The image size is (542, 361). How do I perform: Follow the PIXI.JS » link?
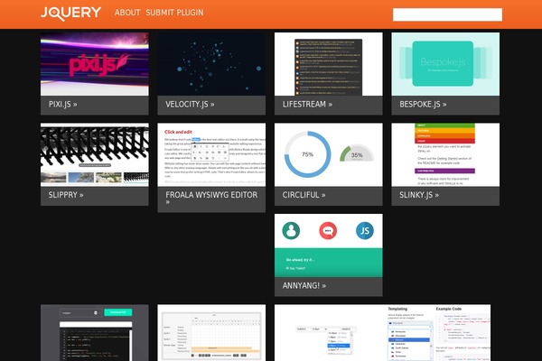[63, 105]
